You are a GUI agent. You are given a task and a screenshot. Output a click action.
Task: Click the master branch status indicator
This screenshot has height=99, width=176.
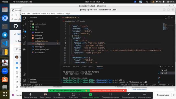(x=27, y=85)
